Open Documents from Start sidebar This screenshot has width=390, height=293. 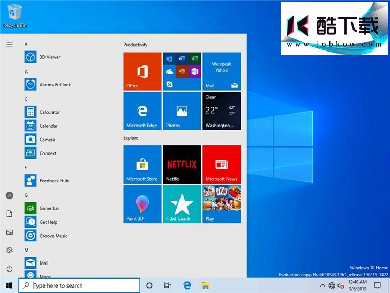[10, 214]
